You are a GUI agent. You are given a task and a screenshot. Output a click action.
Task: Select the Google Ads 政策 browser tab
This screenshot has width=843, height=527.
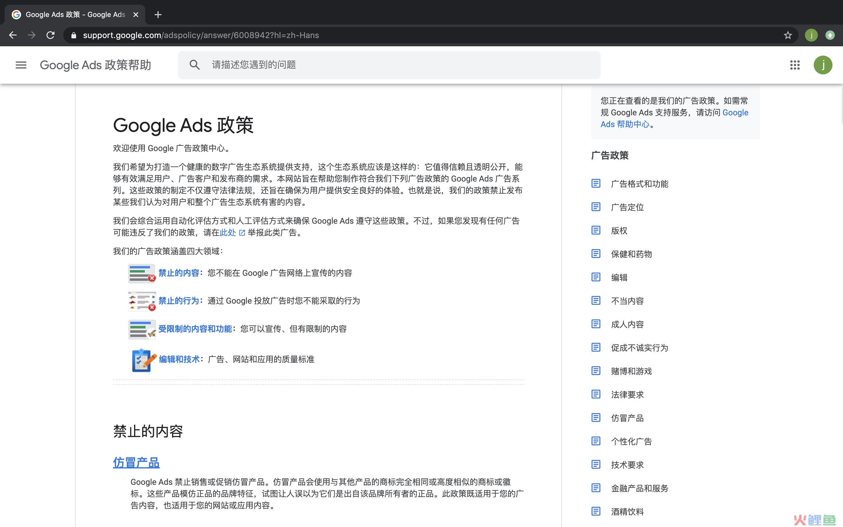point(75,15)
